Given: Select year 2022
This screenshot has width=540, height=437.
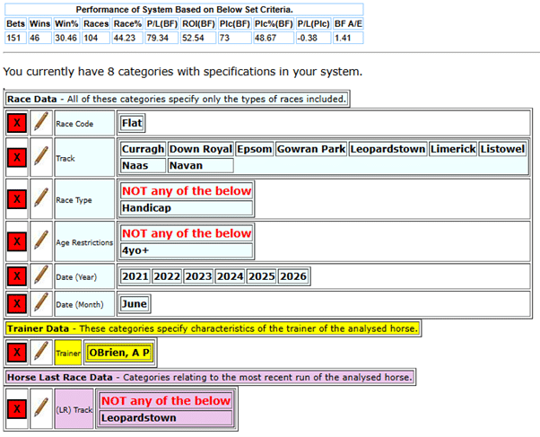Looking at the screenshot, I should 167,276.
